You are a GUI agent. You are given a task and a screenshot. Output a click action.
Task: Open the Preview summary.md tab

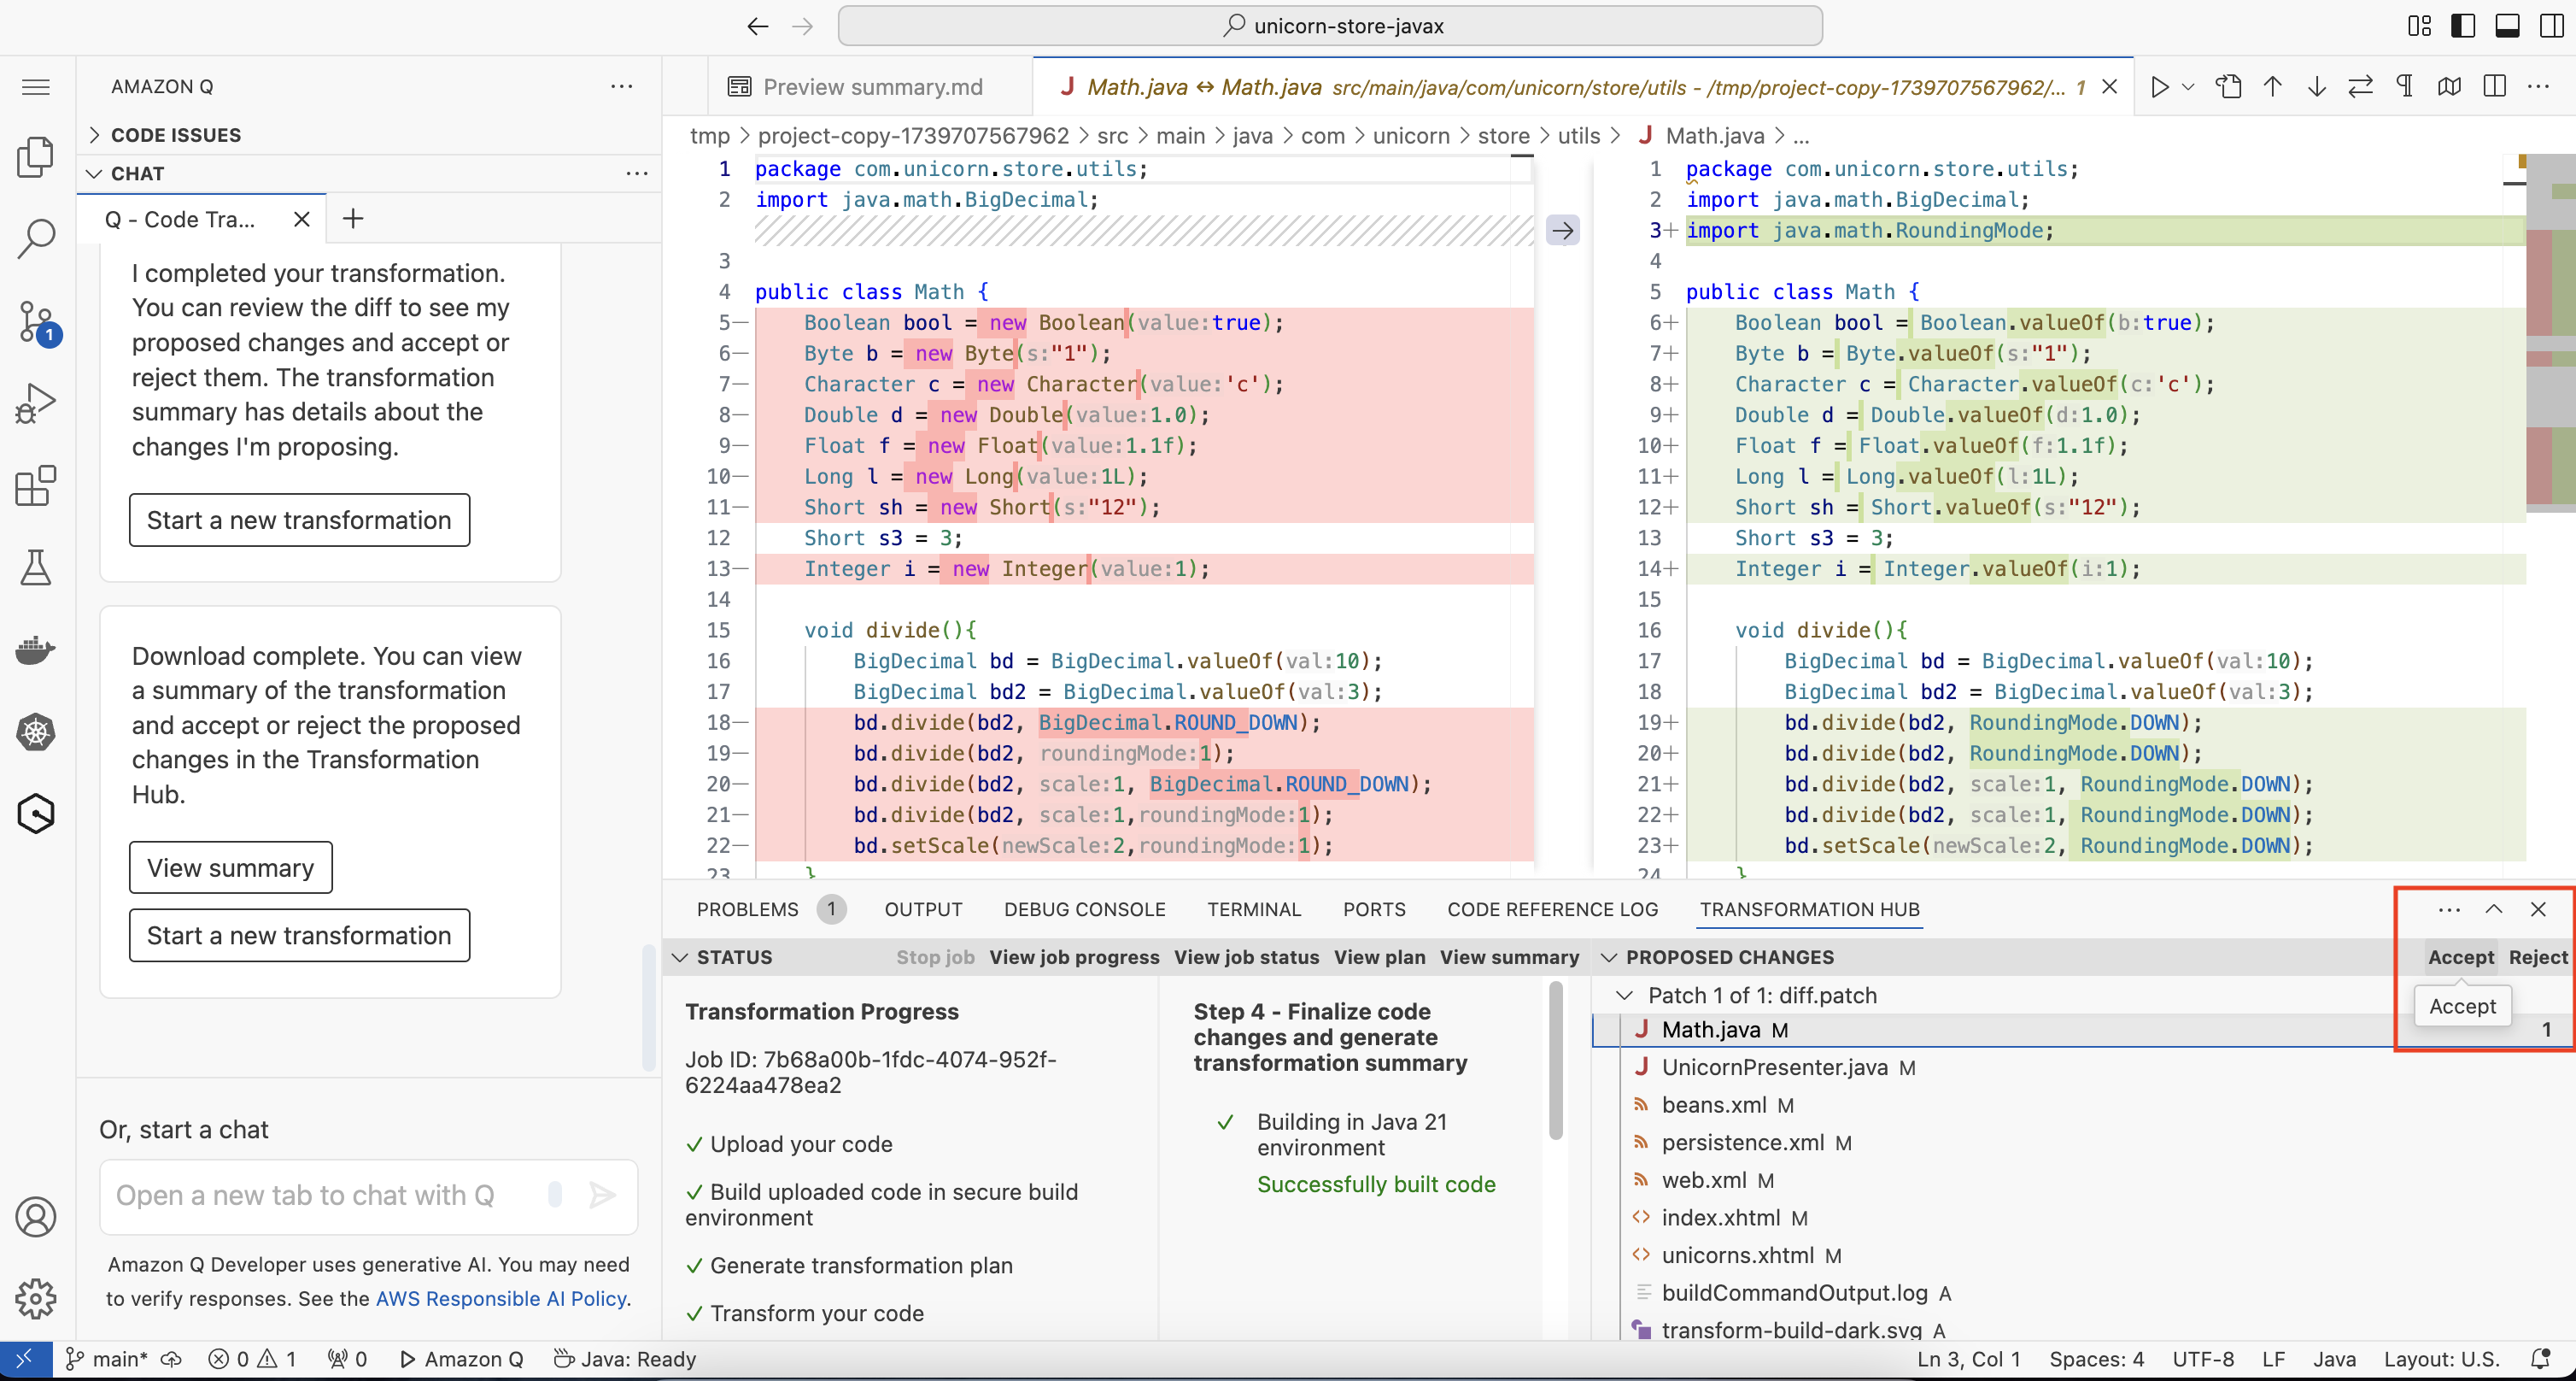pyautogui.click(x=871, y=87)
